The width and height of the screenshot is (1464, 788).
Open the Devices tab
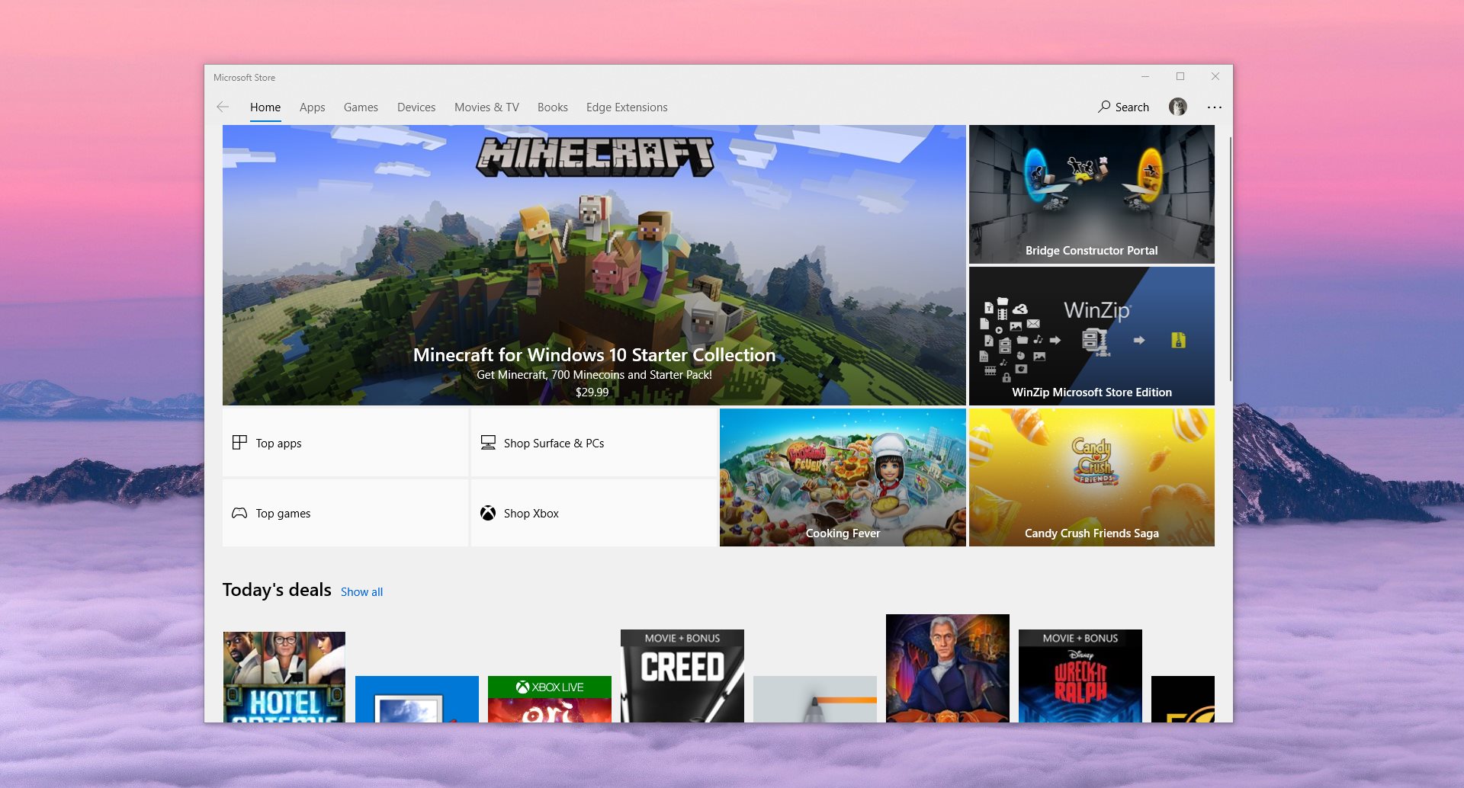416,107
